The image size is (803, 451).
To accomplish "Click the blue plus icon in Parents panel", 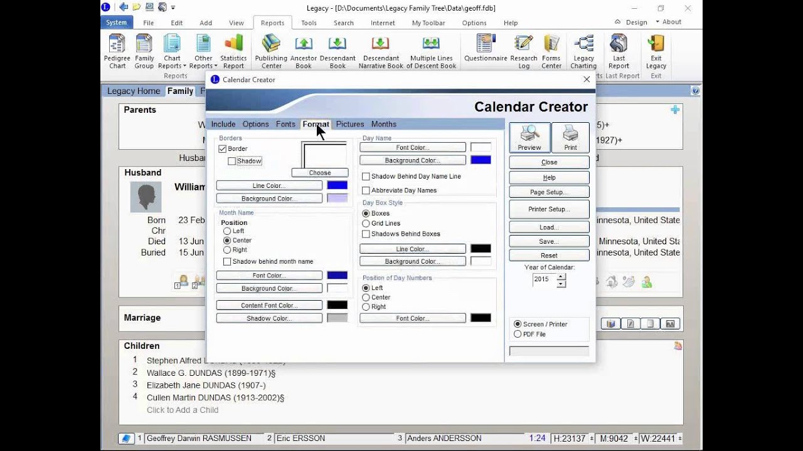I will [675, 110].
